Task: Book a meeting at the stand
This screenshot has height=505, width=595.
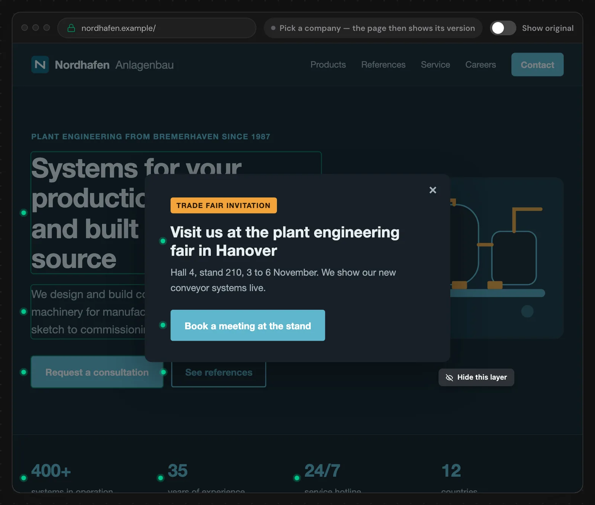Action: [248, 326]
